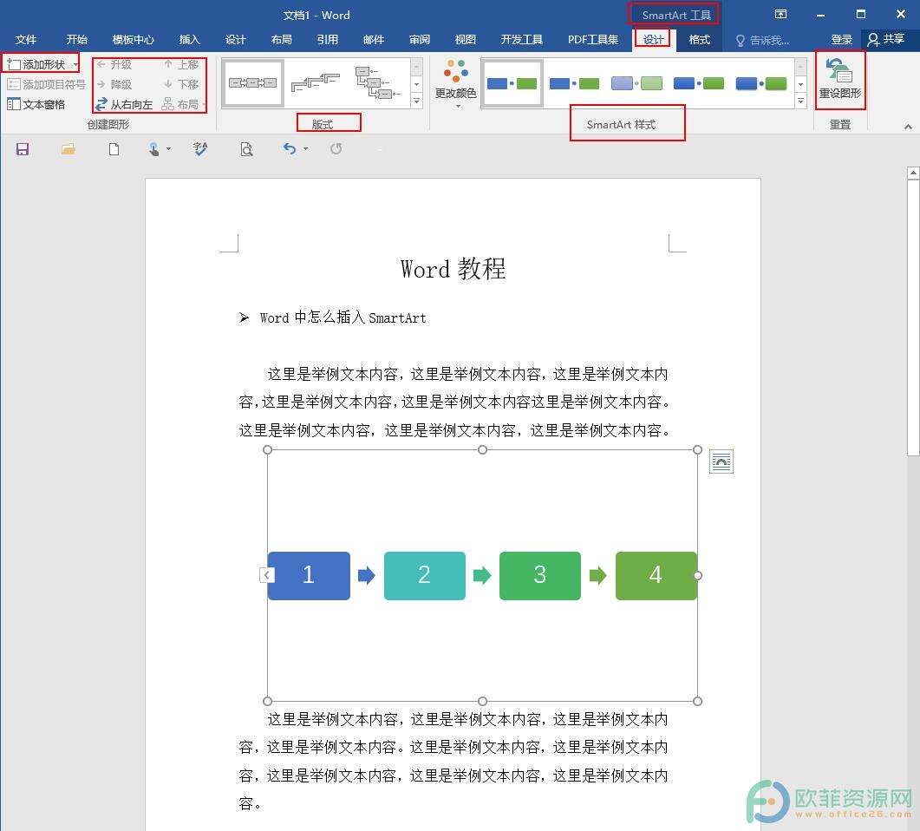Open the 更改颜色 (Change Colors) icon
This screenshot has height=831, width=920.
coord(454,82)
